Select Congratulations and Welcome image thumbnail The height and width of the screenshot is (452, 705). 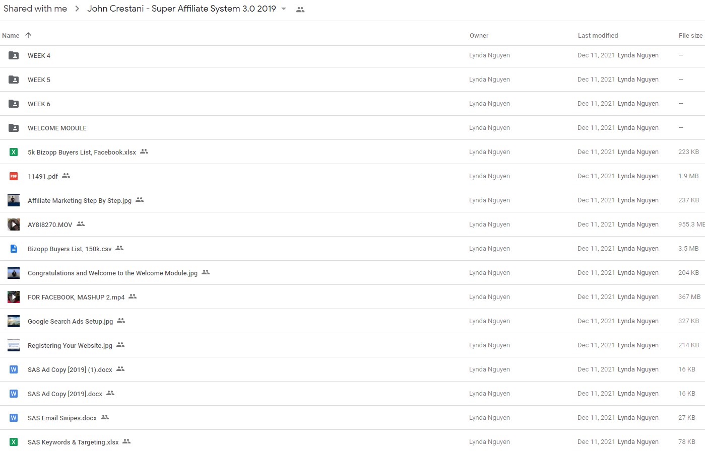pos(14,273)
